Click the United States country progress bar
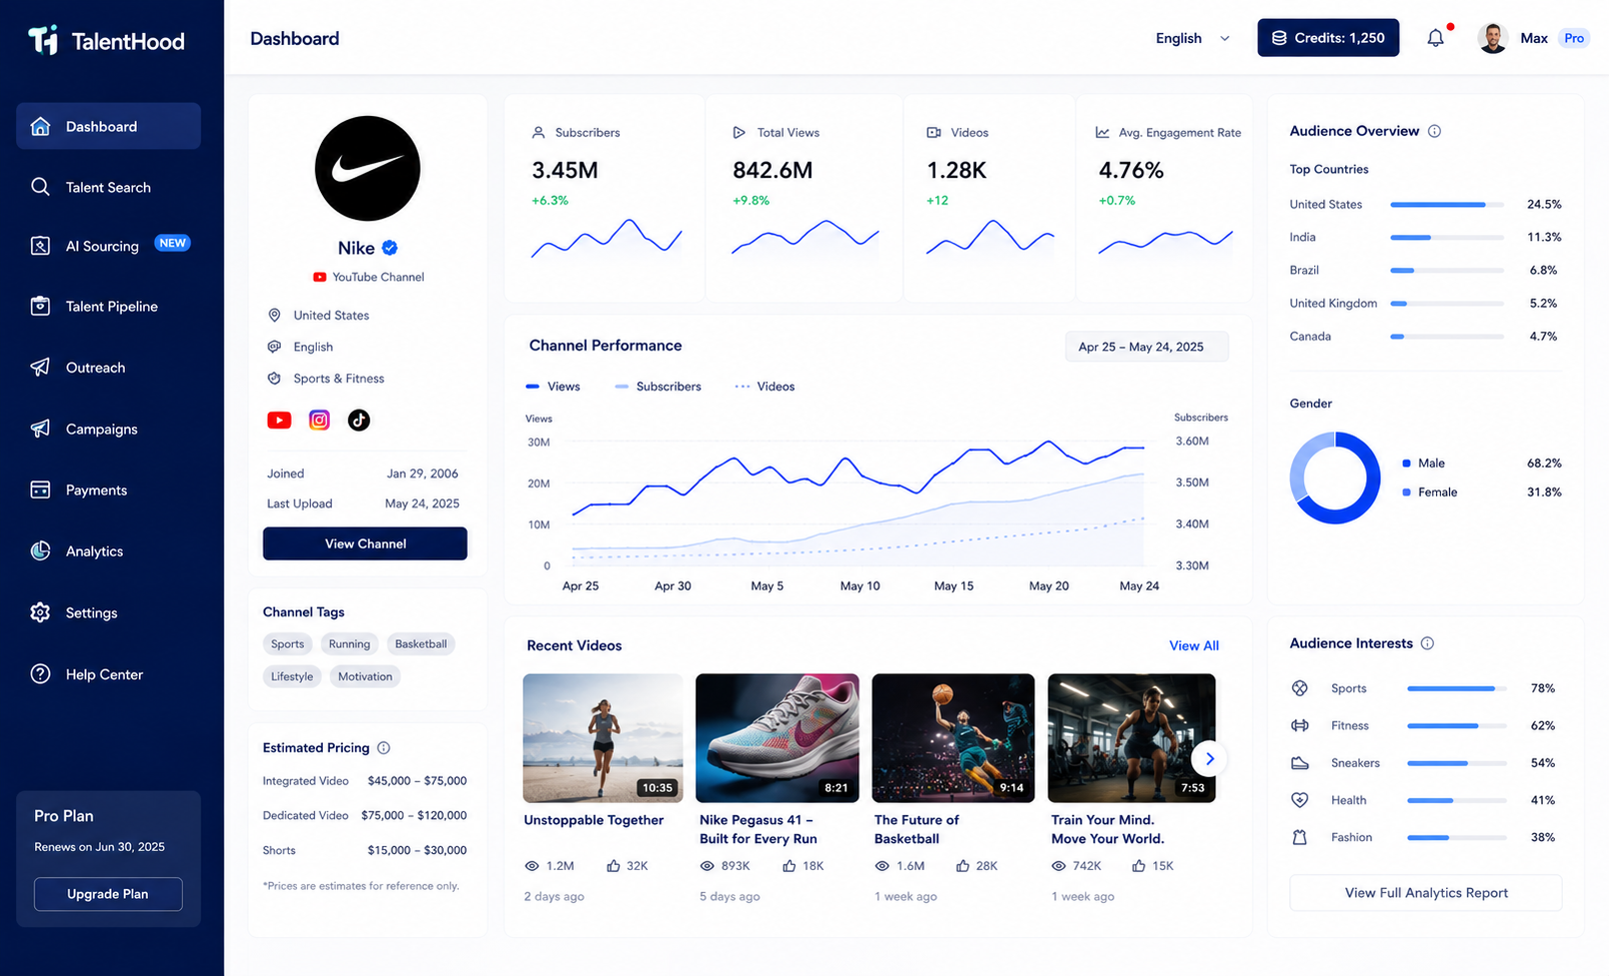The image size is (1609, 976). pos(1447,204)
